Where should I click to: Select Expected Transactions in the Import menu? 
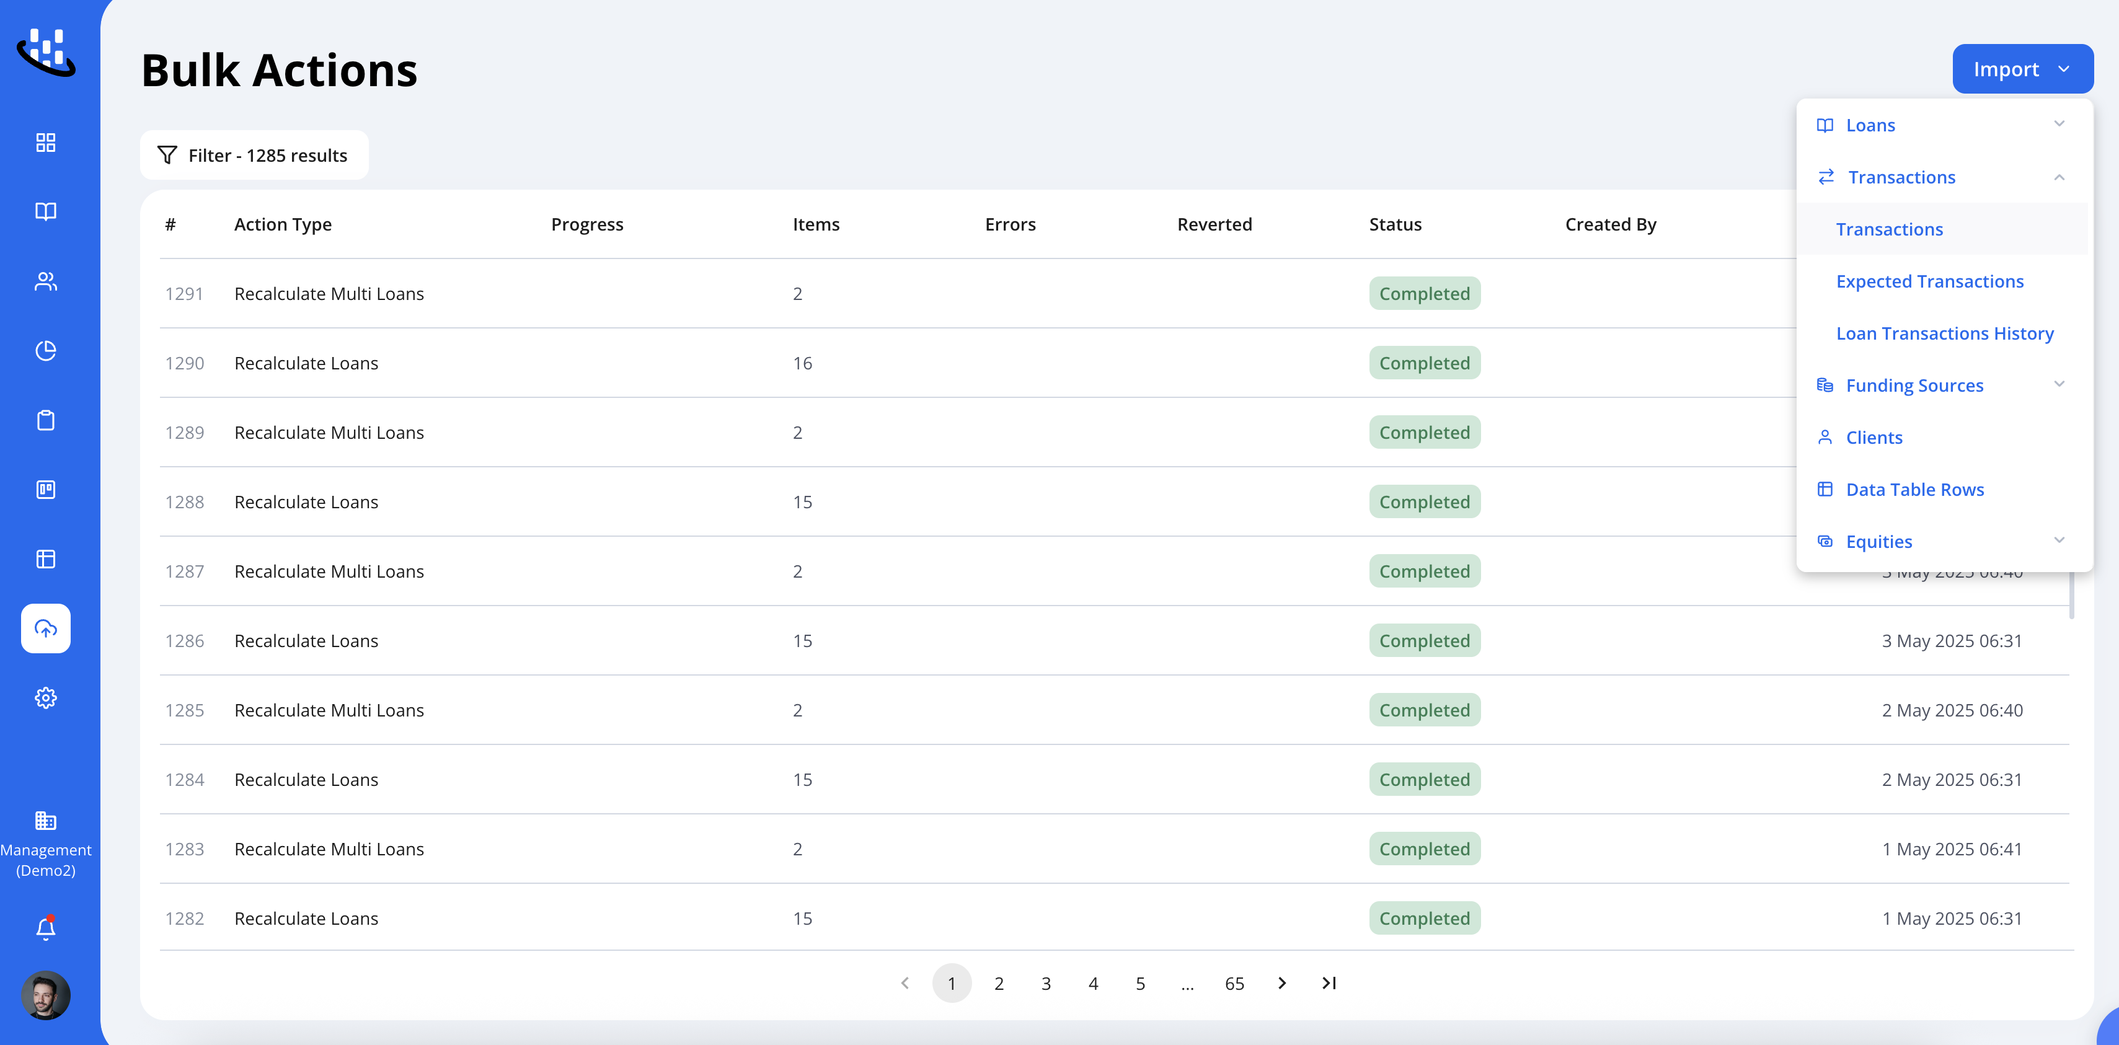point(1930,280)
